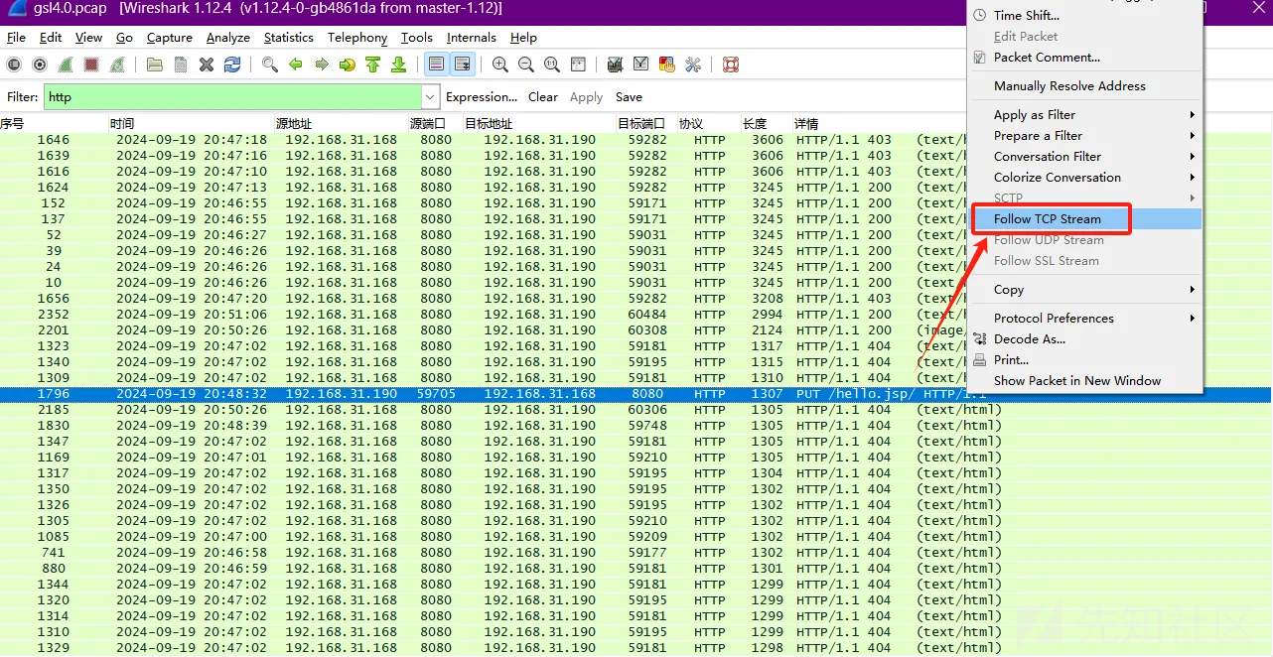The height and width of the screenshot is (657, 1273).
Task: Select packet row number 741
Action: [636, 553]
